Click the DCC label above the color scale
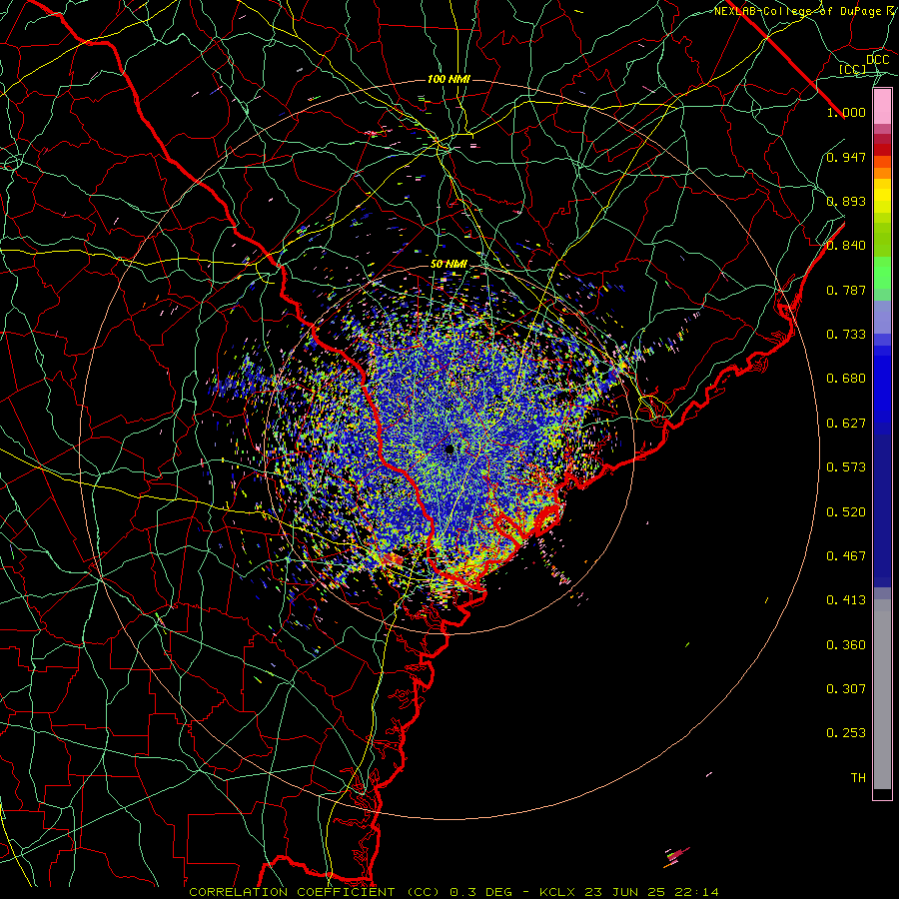The height and width of the screenshot is (899, 899). (877, 60)
